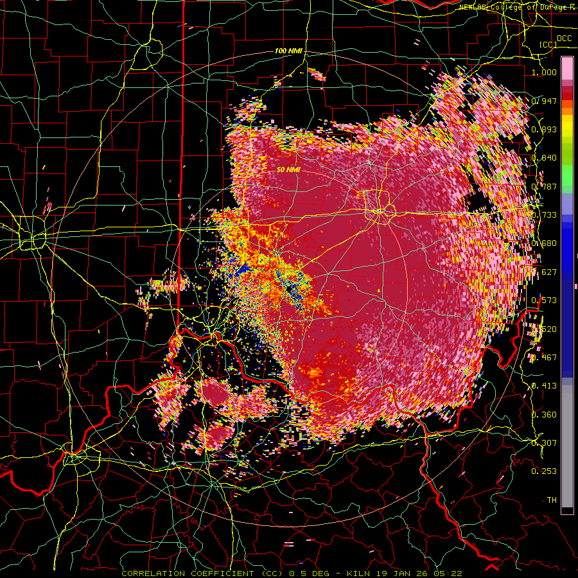578x578 pixels.
Task: Click the DCC label above the legend
Action: (x=564, y=39)
